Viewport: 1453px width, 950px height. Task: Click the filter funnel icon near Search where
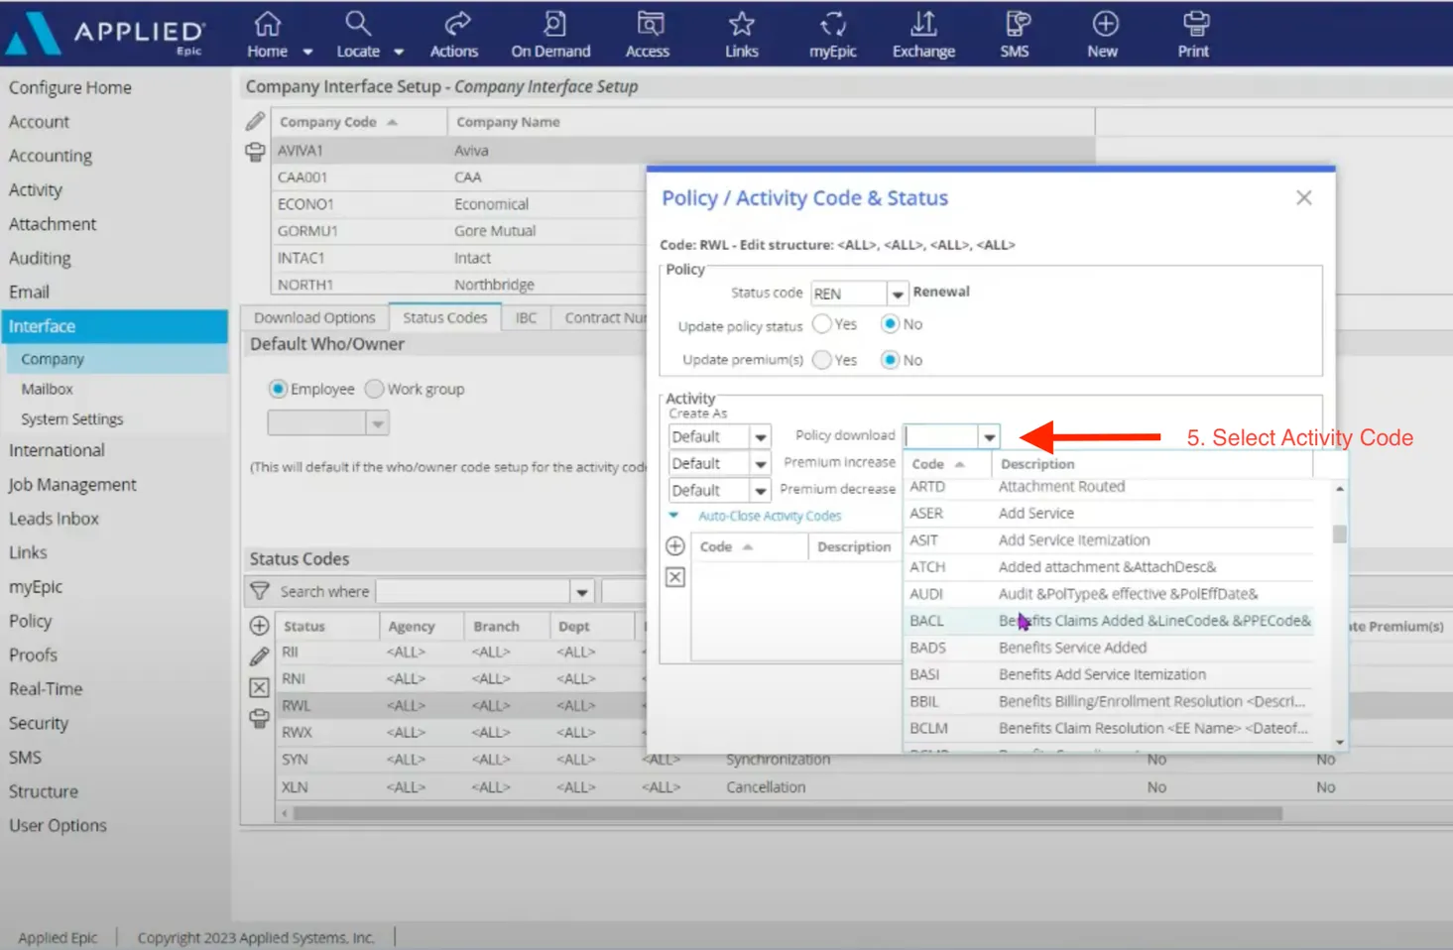260,591
